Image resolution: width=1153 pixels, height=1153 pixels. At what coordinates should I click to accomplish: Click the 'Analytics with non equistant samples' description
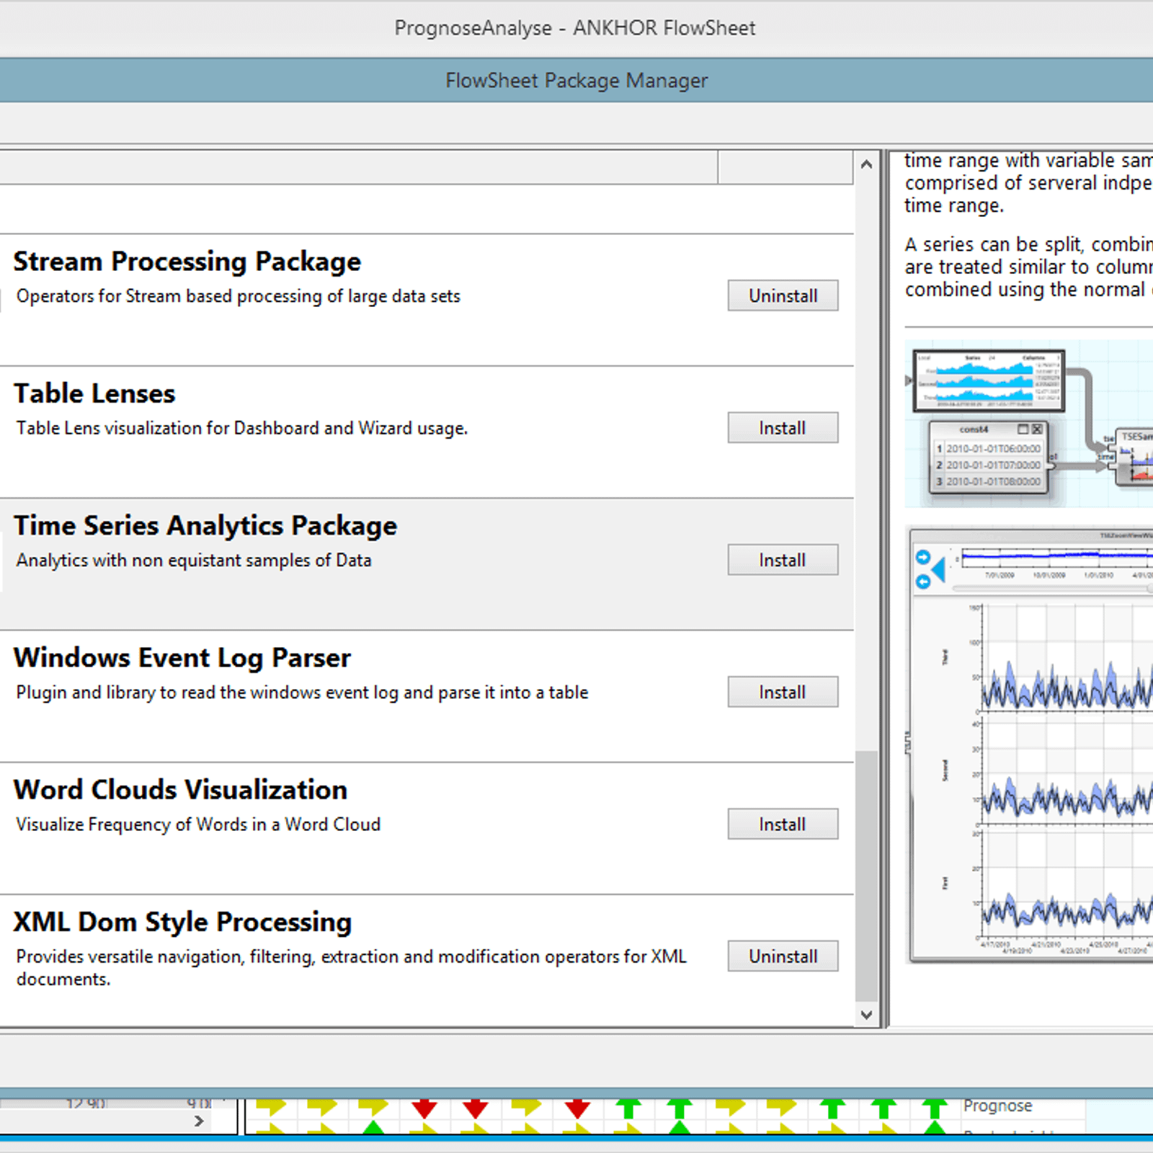[x=194, y=560]
